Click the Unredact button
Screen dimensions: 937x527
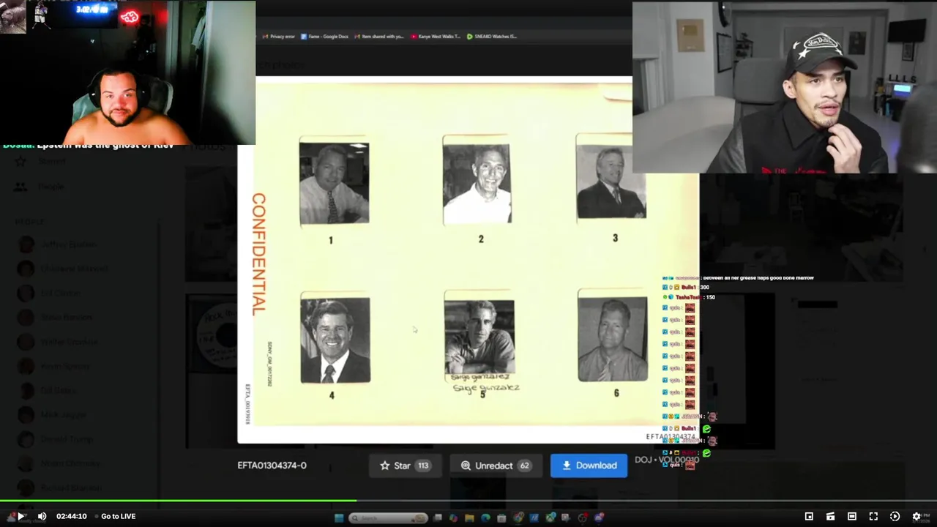[496, 466]
